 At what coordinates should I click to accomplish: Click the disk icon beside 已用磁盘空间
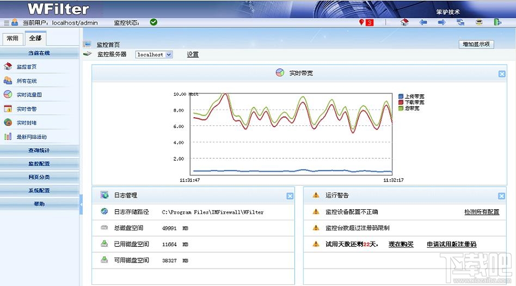[x=105, y=244]
